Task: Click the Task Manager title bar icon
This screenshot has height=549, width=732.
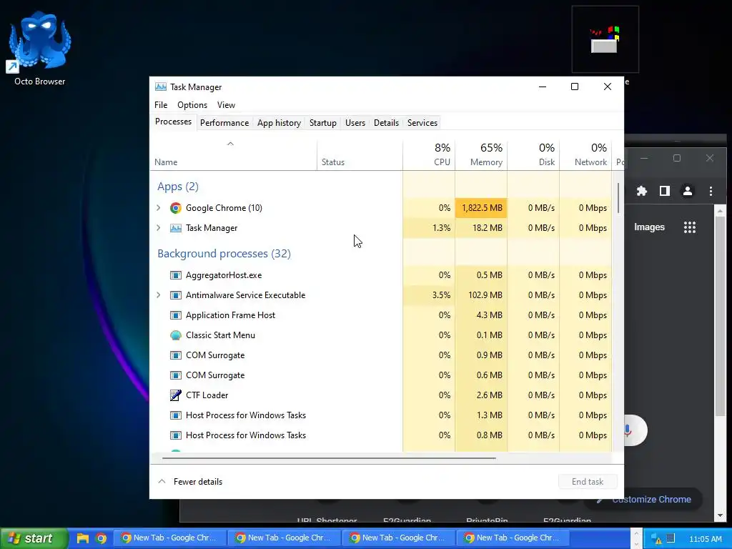Action: 161,86
